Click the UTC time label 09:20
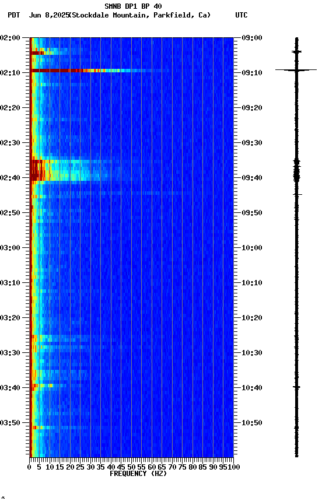Screen dimensions: 322x504 (252, 108)
